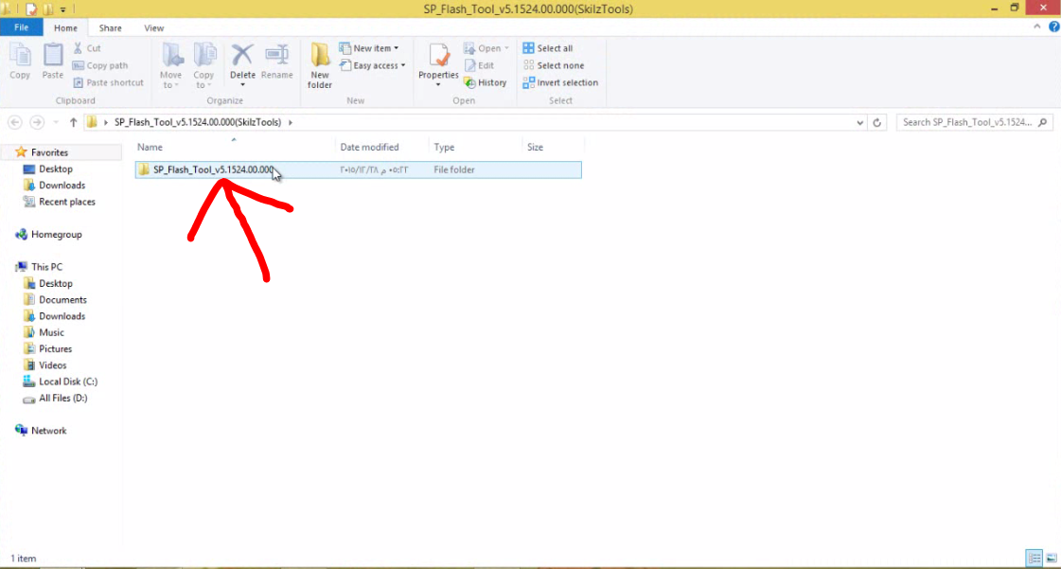Collapse the ribbon with the chevron
The image size is (1061, 569).
1037,27
